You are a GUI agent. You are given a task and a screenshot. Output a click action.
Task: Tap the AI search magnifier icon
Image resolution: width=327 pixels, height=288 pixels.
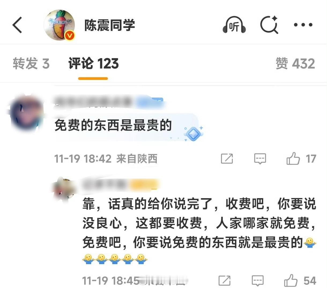click(x=269, y=25)
